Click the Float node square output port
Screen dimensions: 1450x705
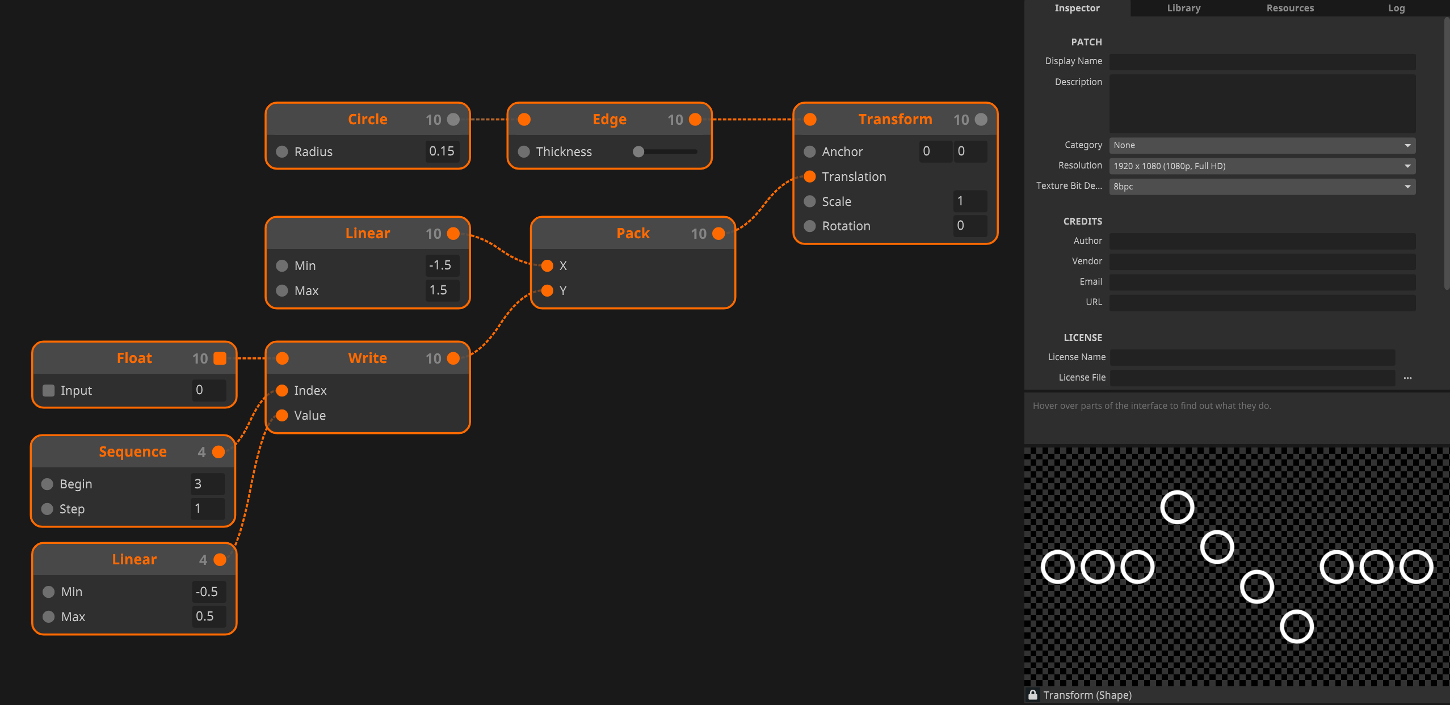click(x=220, y=358)
